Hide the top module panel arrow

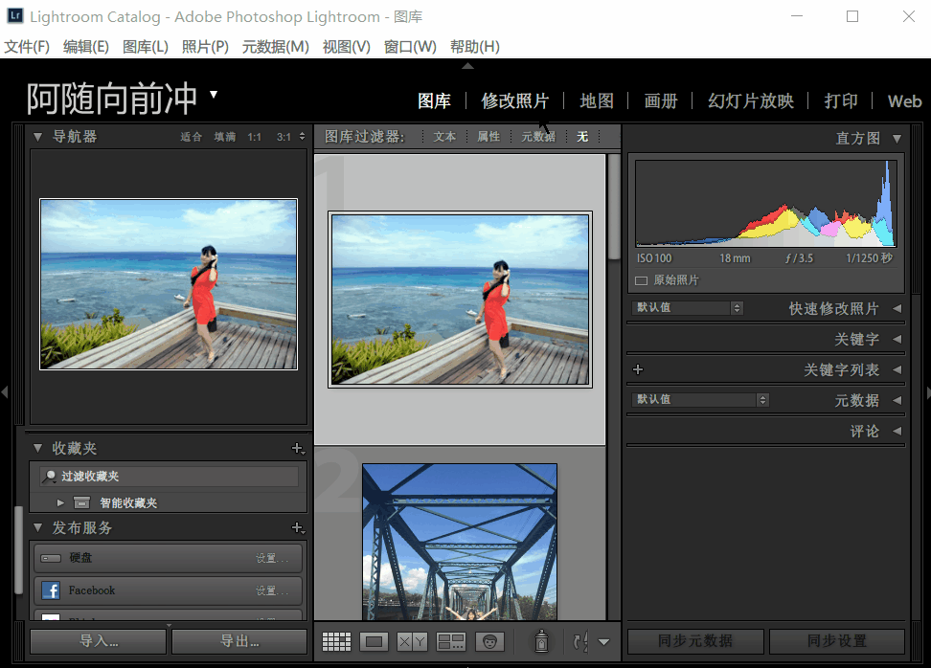point(467,66)
